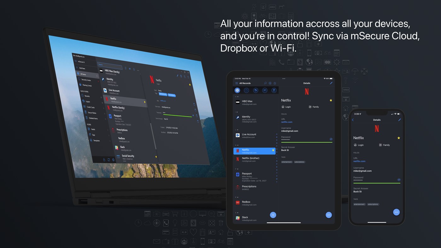441x248 pixels.
Task: Select the secure notes filter on the tablet
Action: (274, 90)
